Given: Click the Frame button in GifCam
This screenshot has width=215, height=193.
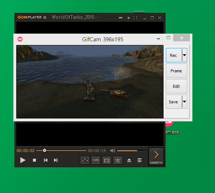Looking at the screenshot, I should click(x=177, y=71).
